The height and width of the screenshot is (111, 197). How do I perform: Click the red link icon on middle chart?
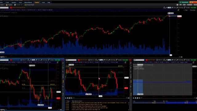pyautogui.click(x=79, y=60)
